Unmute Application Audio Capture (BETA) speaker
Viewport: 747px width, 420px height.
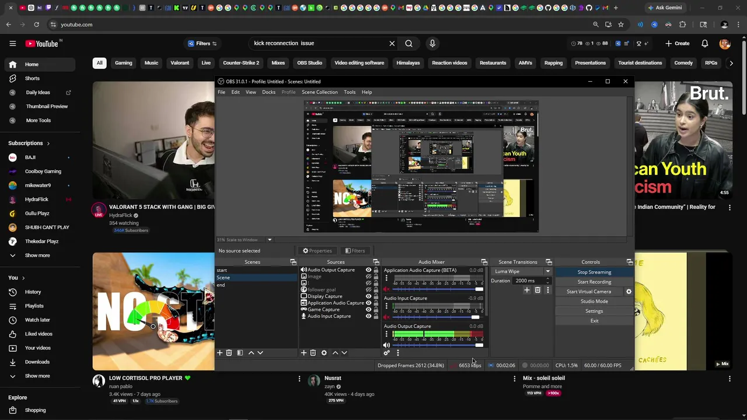tap(386, 289)
